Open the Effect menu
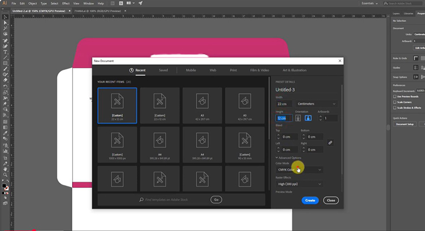Screen dimensions: 425x231 coord(66,3)
